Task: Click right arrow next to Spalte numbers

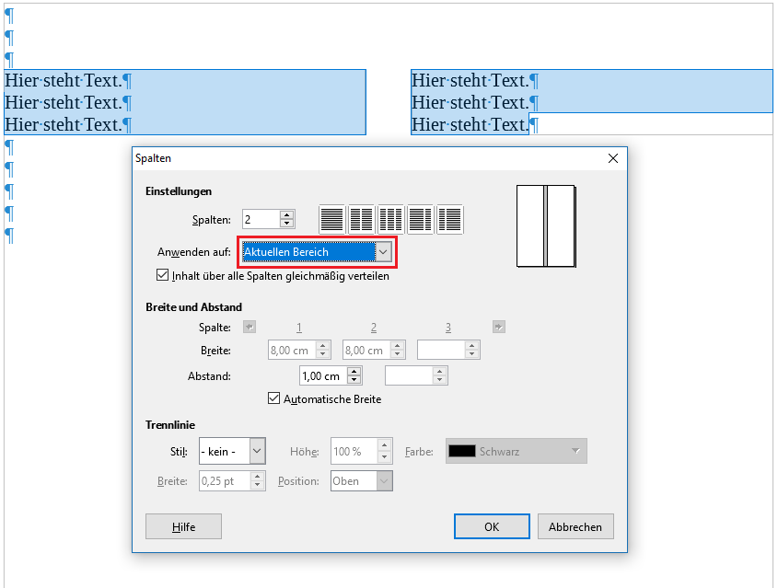Action: (x=499, y=327)
